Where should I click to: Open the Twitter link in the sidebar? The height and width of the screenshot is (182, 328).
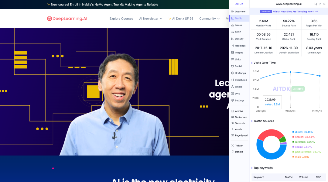pyautogui.click(x=239, y=146)
